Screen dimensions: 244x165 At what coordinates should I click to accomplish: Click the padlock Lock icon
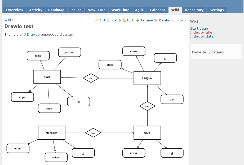tap(124, 20)
